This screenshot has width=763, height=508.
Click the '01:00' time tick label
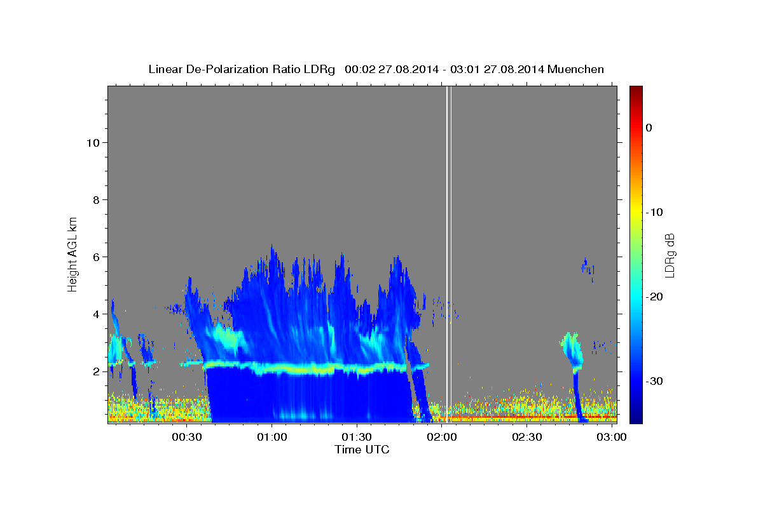tap(272, 437)
